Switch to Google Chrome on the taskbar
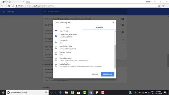The image size is (169, 95). click(x=91, y=93)
